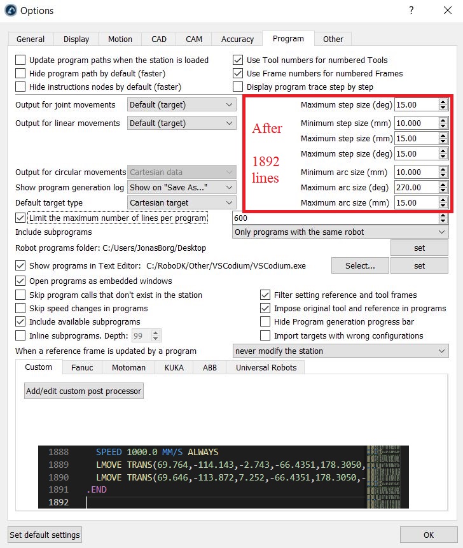Click Add/edit custom post processor button
Image resolution: width=463 pixels, height=548 pixels.
(x=83, y=391)
